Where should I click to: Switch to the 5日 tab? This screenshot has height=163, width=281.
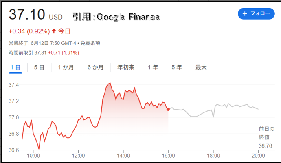39,67
